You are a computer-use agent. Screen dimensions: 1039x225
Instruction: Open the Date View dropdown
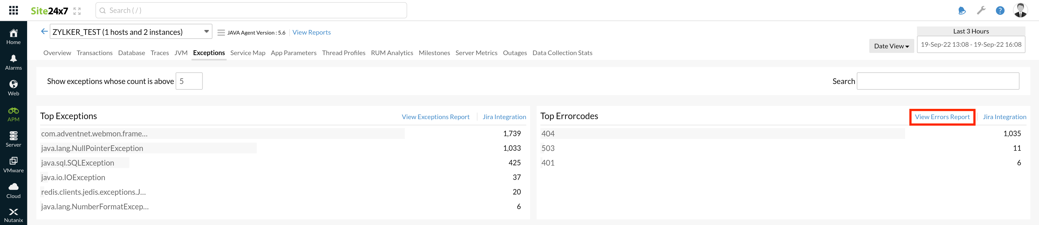[891, 46]
